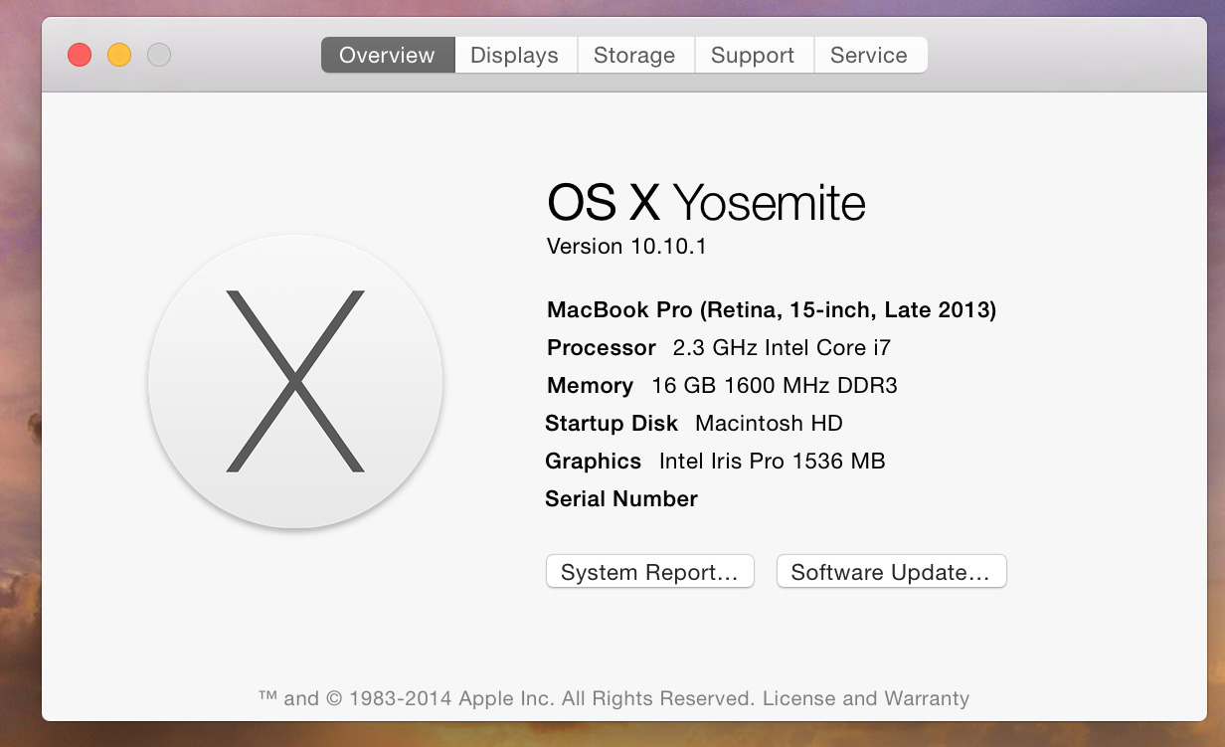This screenshot has width=1225, height=747.
Task: Switch to the Overview tab
Action: point(388,55)
